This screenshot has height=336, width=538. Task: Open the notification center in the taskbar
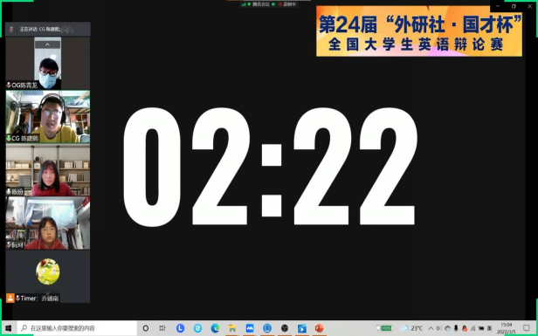point(527,328)
